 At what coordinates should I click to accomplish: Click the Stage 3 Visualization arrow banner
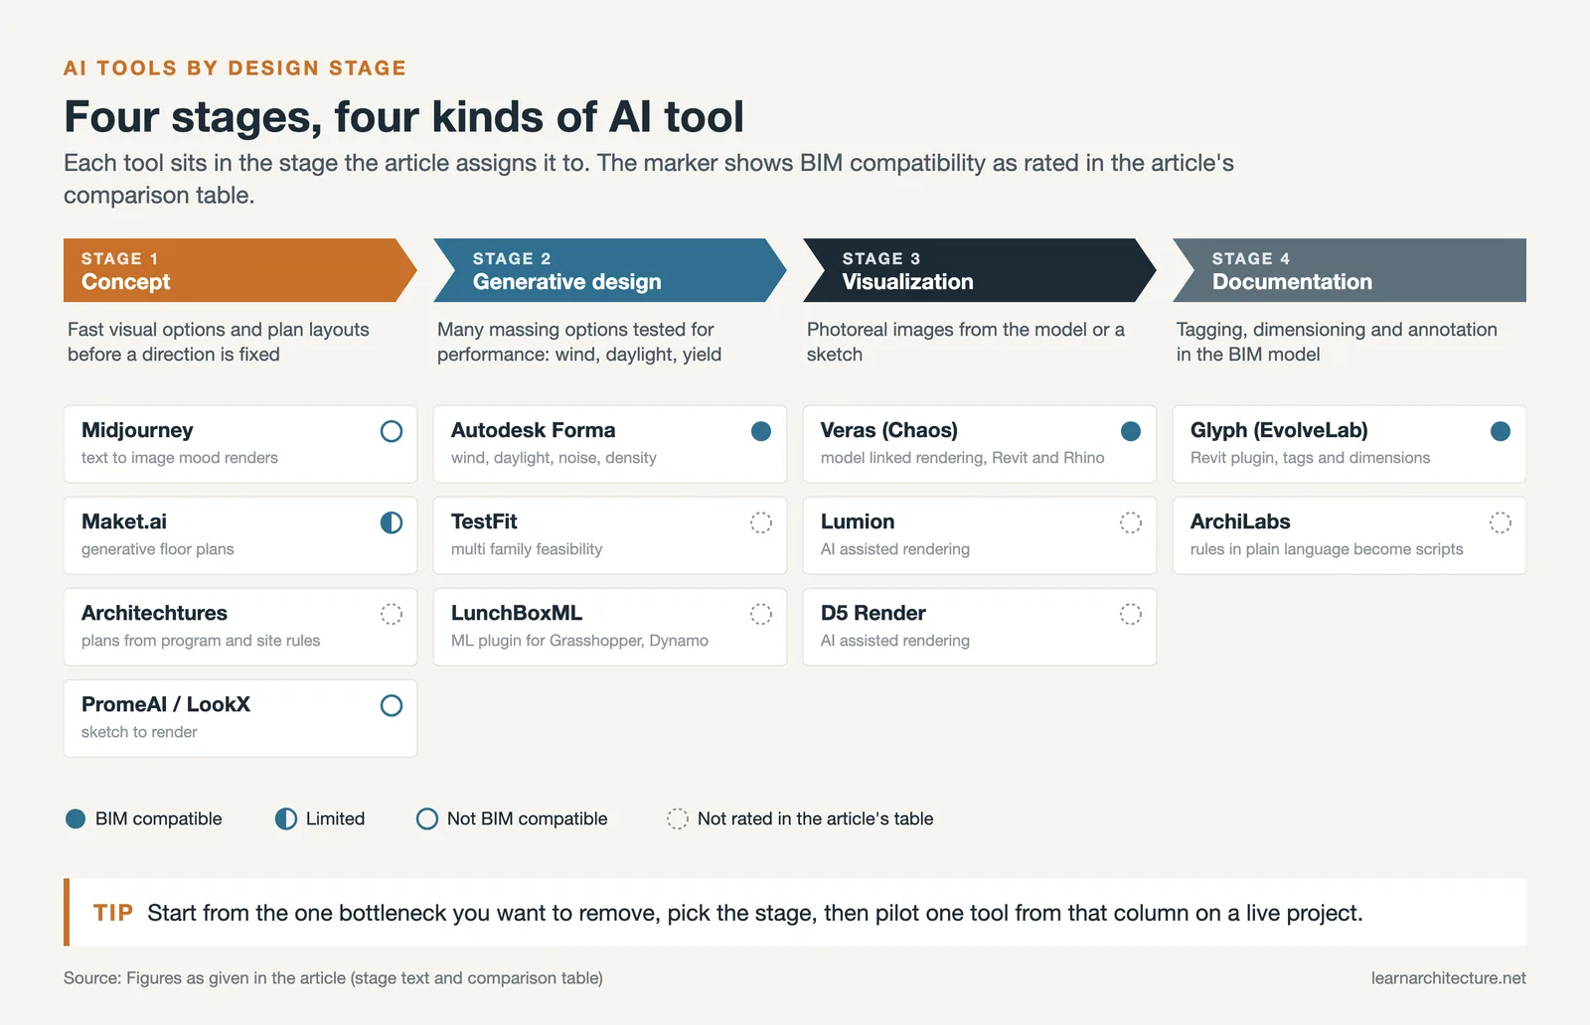(x=980, y=270)
